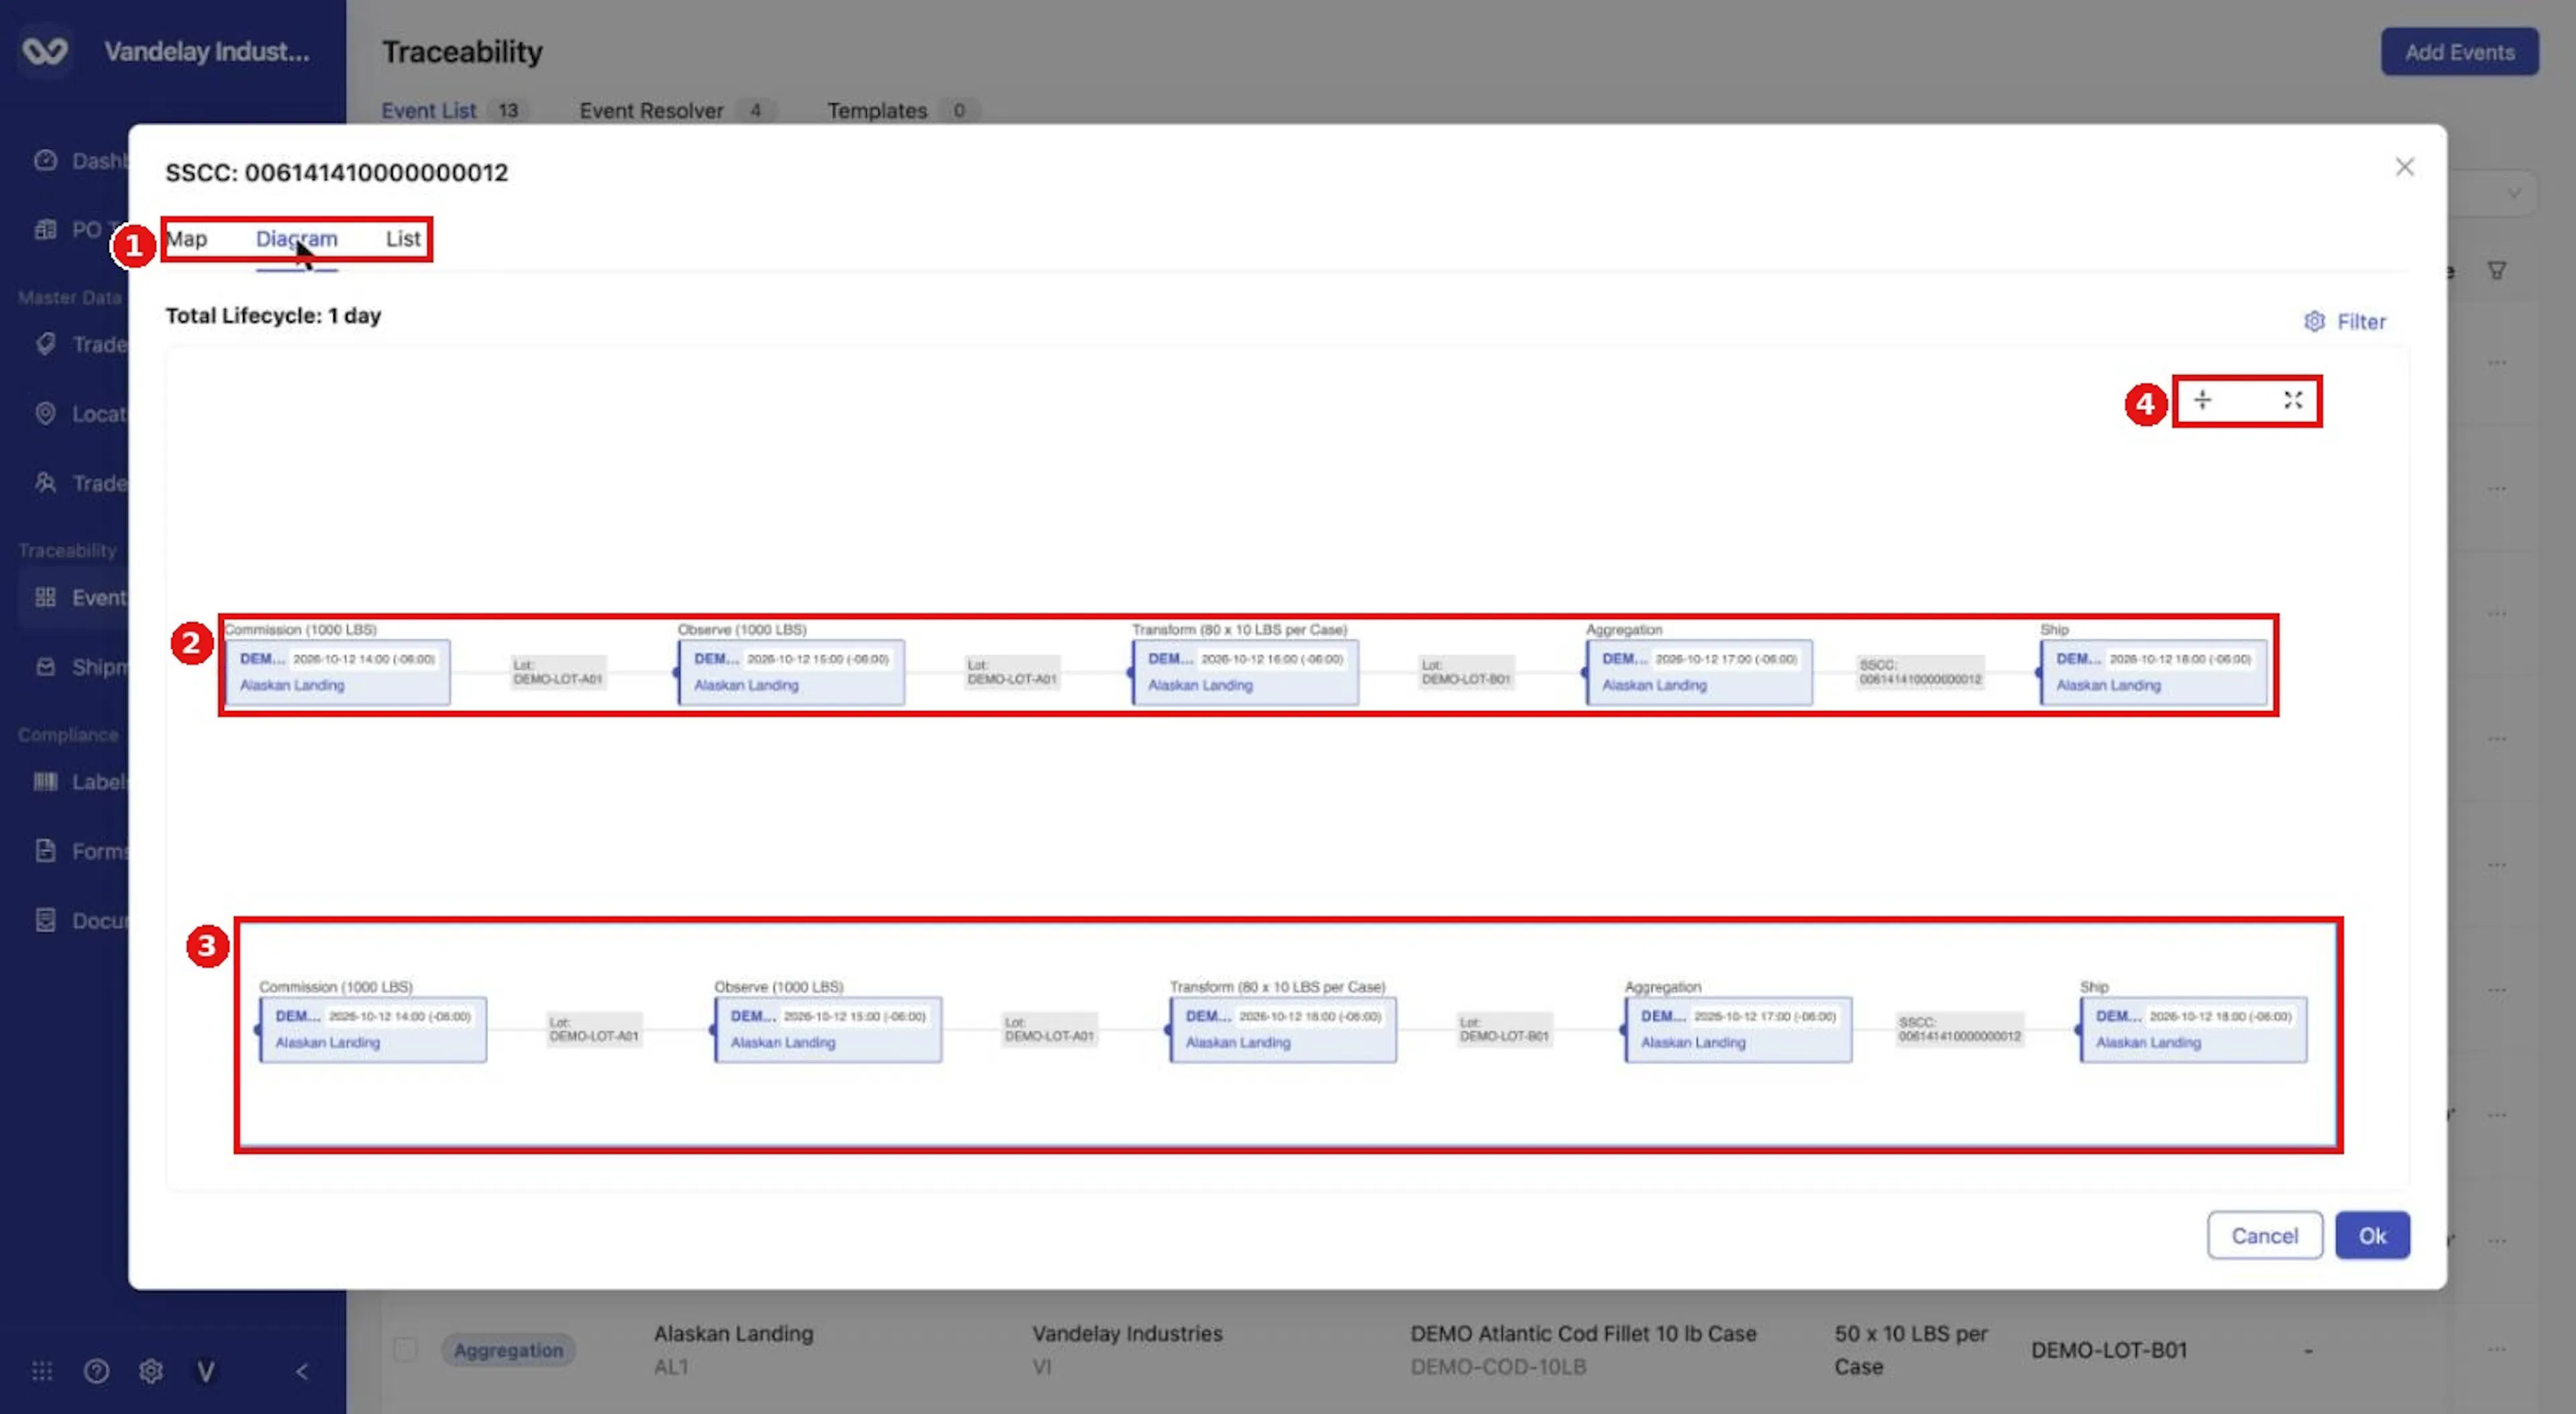
Task: Tick the checkbox on the Aggregation row
Action: (404, 1349)
